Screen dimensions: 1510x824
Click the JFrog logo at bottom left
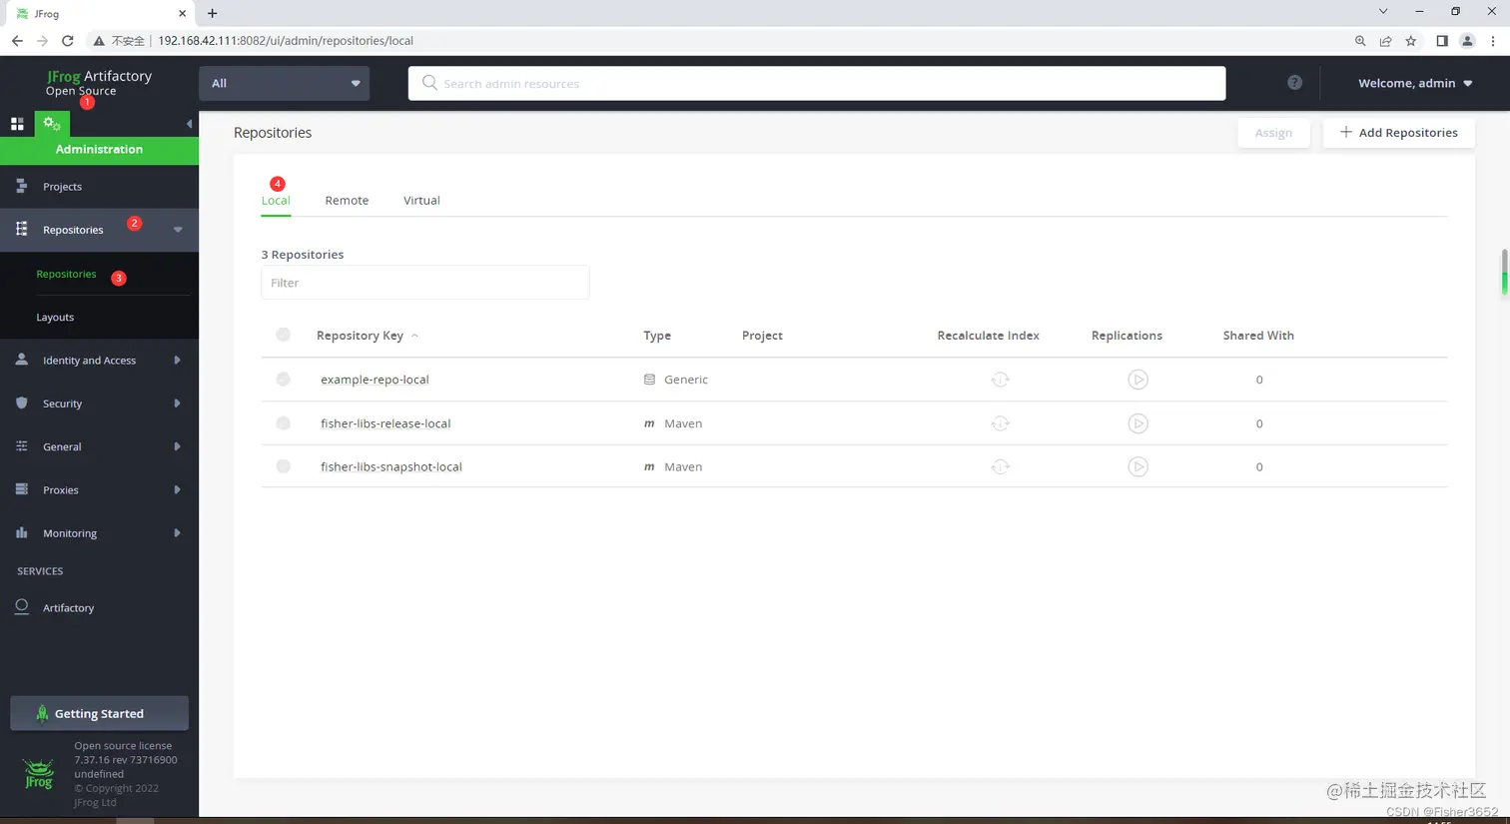[x=38, y=774]
